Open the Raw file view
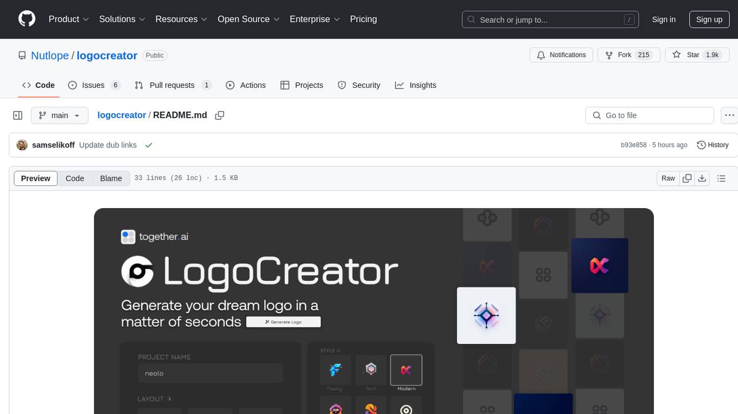Screen dimensions: 738x414 tap(668, 178)
